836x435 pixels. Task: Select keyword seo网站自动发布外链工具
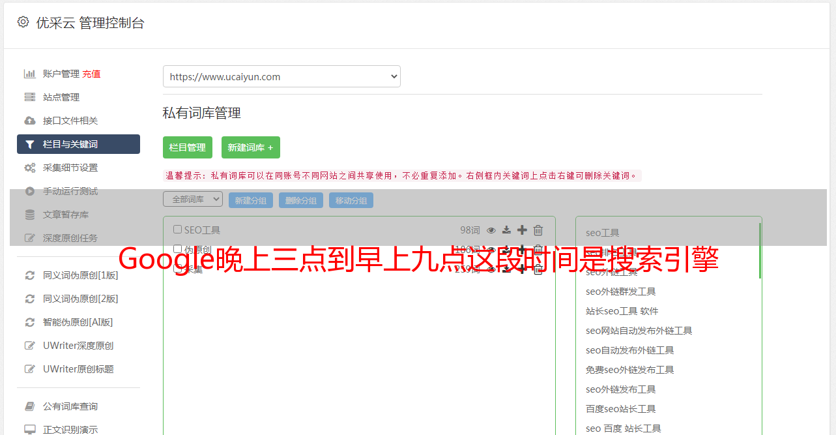point(639,331)
